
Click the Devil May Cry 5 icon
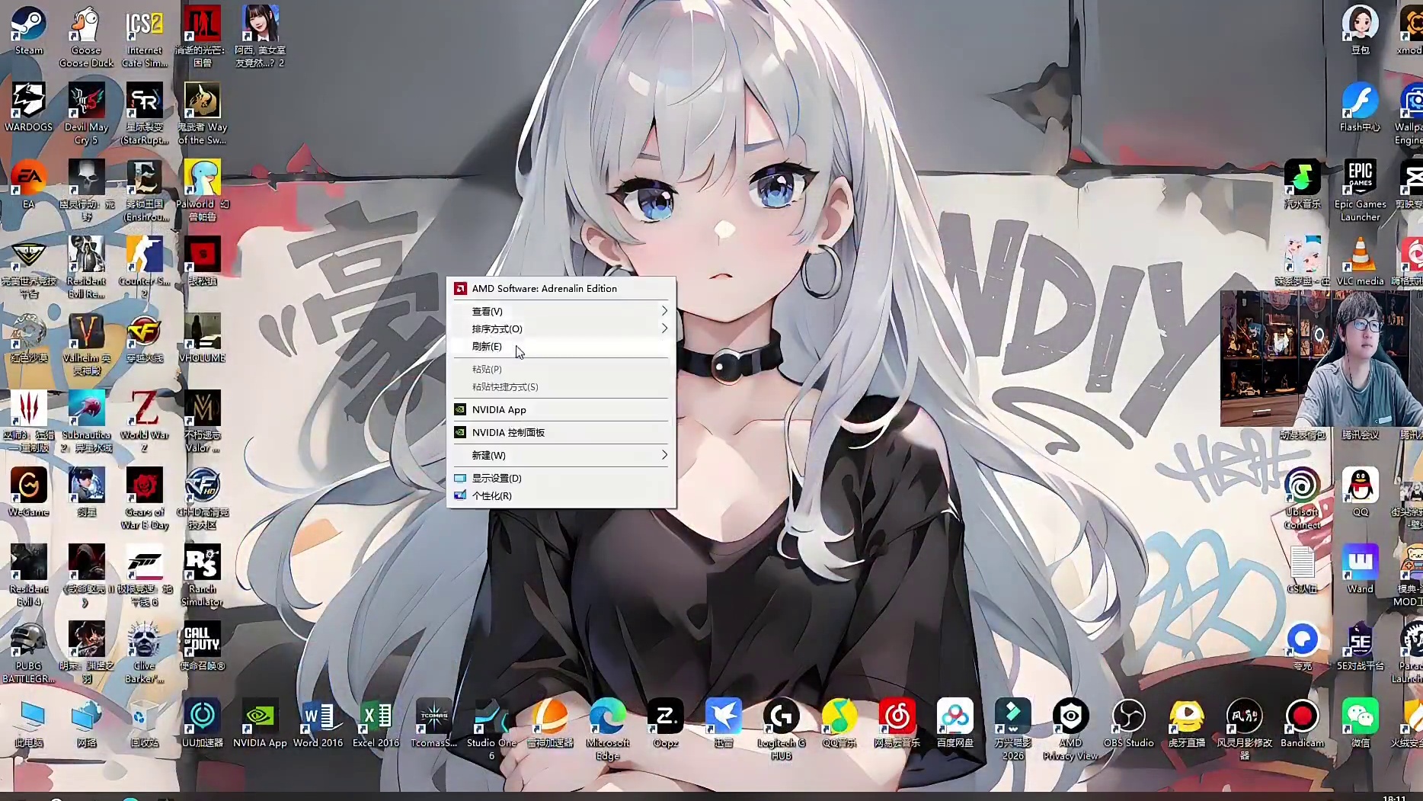coord(86,114)
